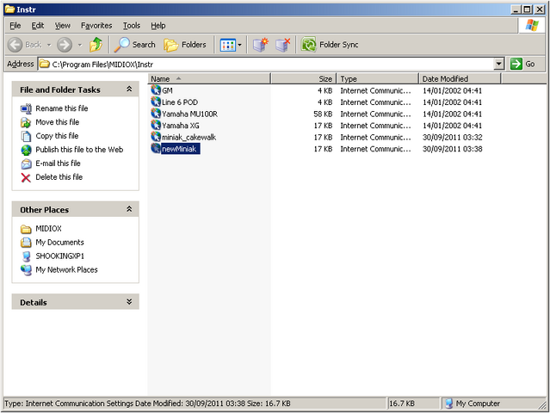
Task: Click the globe publish icon
Action: pyautogui.click(x=26, y=150)
